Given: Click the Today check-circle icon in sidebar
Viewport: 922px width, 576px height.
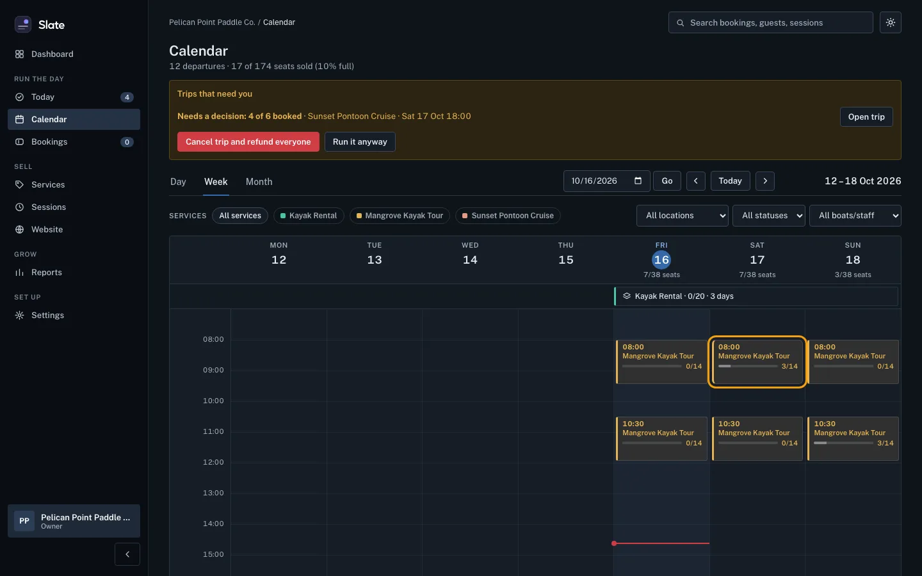Looking at the screenshot, I should 19,97.
